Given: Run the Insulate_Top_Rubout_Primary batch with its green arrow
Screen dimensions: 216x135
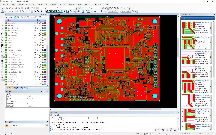Looking at the screenshot, I should pyautogui.click(x=211, y=28).
